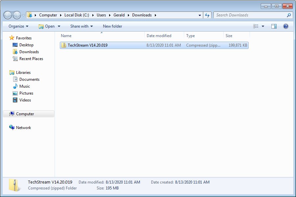Viewport: 296px width, 197px height.
Task: Click the Downloads folder icon in address bar
Action: tap(30, 15)
